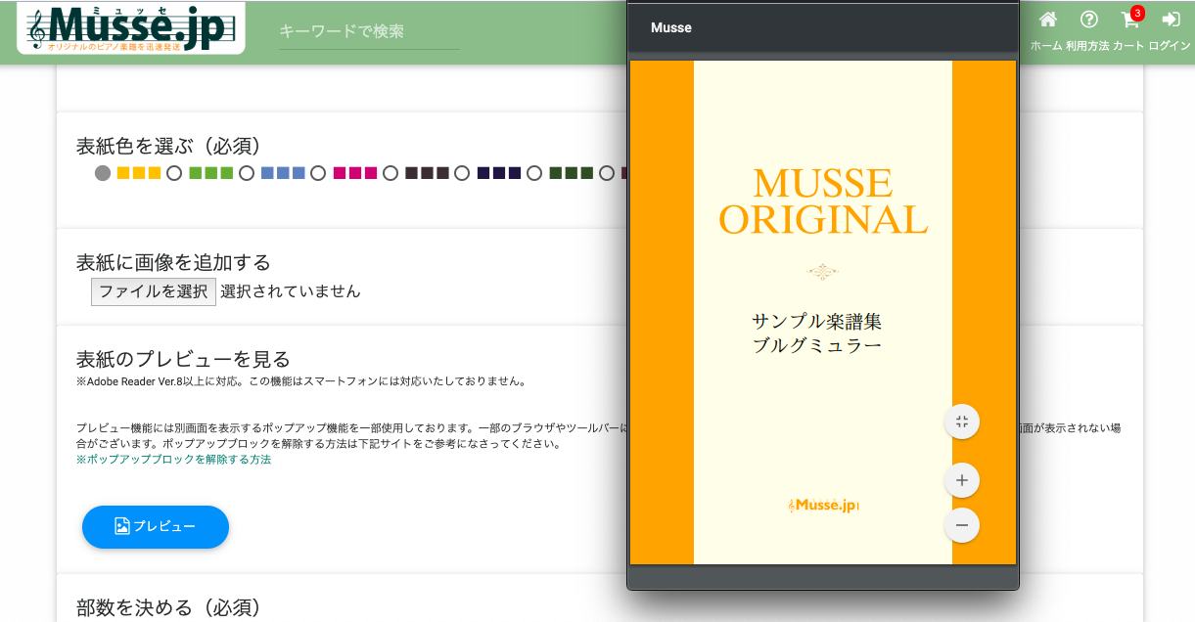The width and height of the screenshot is (1195, 622).
Task: Click the MUSSE ORIGINAL title on the cover preview
Action: [x=823, y=201]
